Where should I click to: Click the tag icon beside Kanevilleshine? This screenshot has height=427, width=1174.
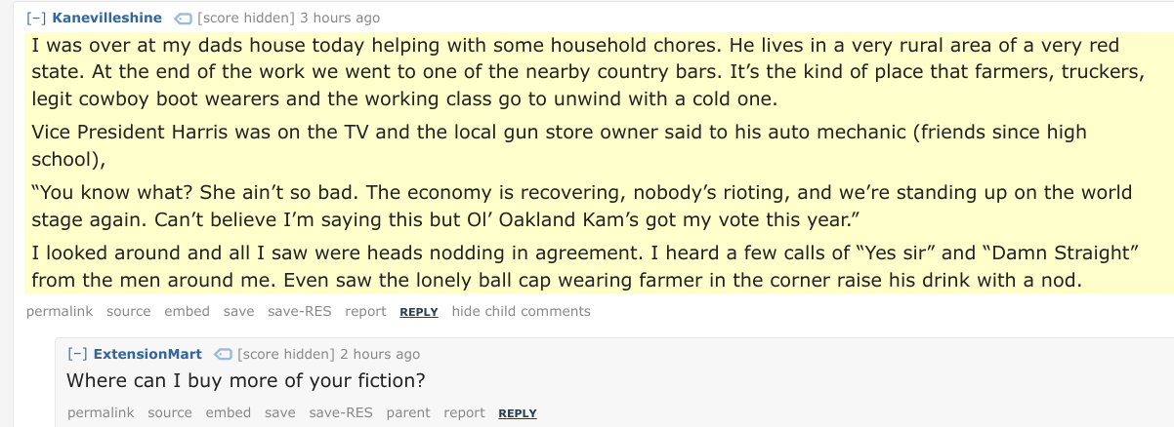(x=183, y=19)
